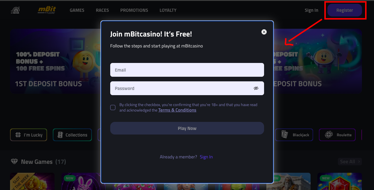Open the LOYALTY navigation item
Image resolution: width=374 pixels, height=190 pixels.
tap(168, 10)
